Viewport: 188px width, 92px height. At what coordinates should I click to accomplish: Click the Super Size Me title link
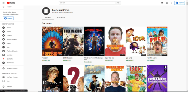109,58
